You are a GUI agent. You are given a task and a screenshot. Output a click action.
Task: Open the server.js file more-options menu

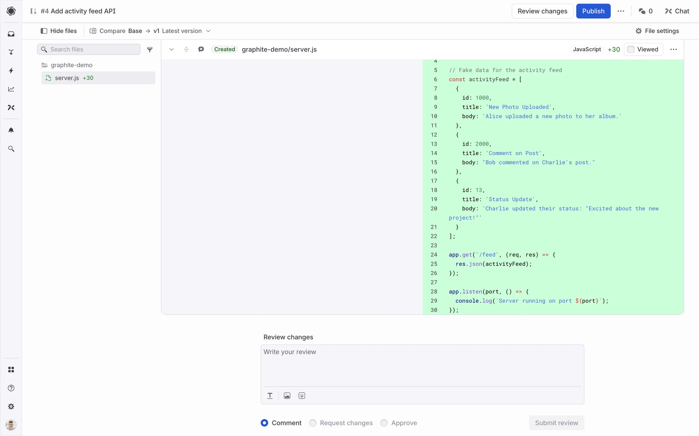[674, 49]
